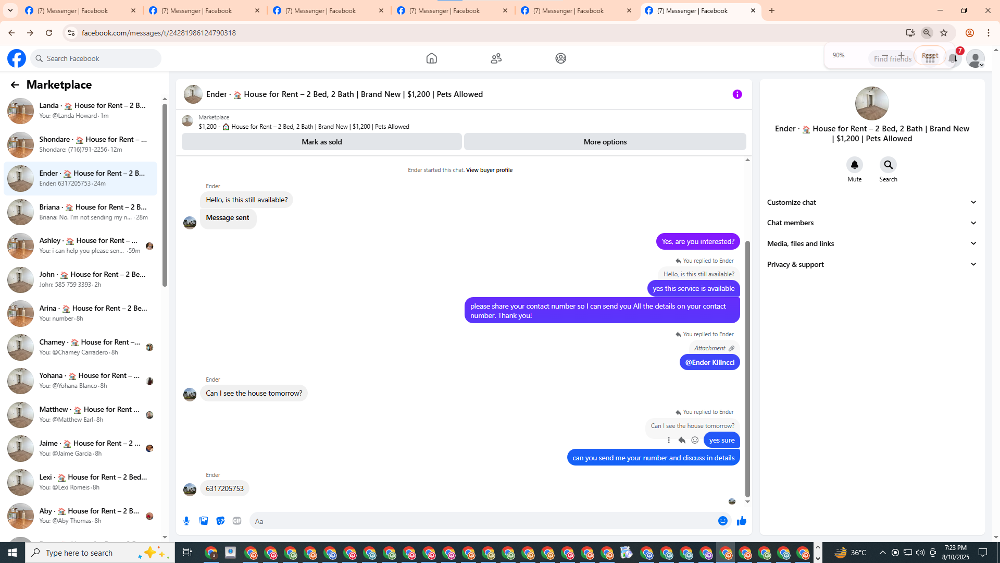1000x563 pixels.
Task: Expand Chat members section
Action: (x=871, y=223)
